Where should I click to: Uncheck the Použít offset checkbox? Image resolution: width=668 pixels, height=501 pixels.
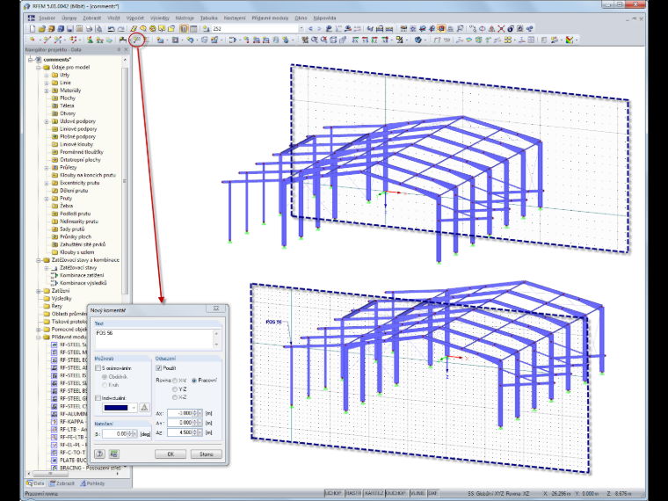coord(159,368)
